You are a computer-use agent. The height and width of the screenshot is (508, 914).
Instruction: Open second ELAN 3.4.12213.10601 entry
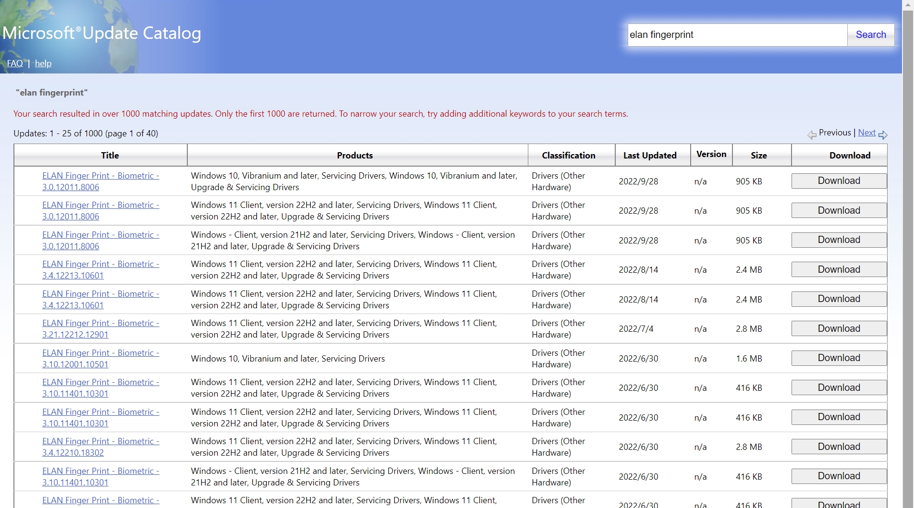[x=101, y=300]
